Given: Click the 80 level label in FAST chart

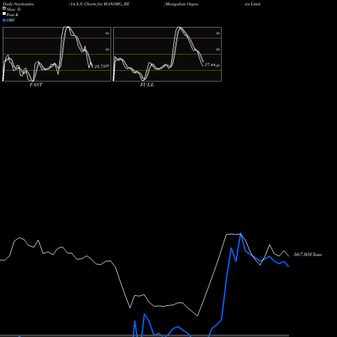Looking at the screenshot, I should tap(107, 34).
